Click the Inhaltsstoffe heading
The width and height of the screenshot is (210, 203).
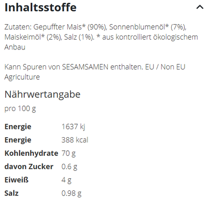pos(41,7)
